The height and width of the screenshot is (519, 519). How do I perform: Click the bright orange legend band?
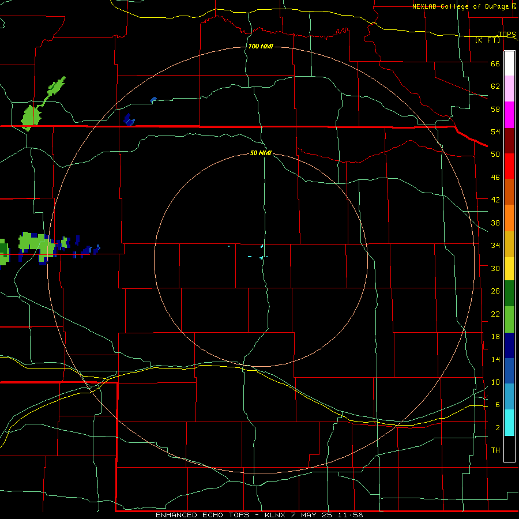509,218
